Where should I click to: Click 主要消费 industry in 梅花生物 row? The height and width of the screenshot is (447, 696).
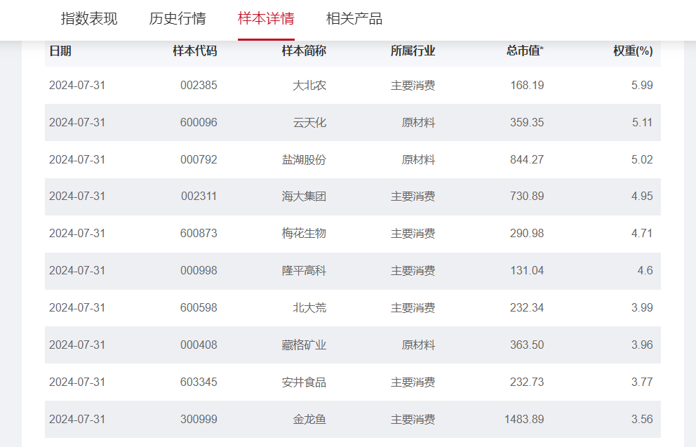point(413,234)
